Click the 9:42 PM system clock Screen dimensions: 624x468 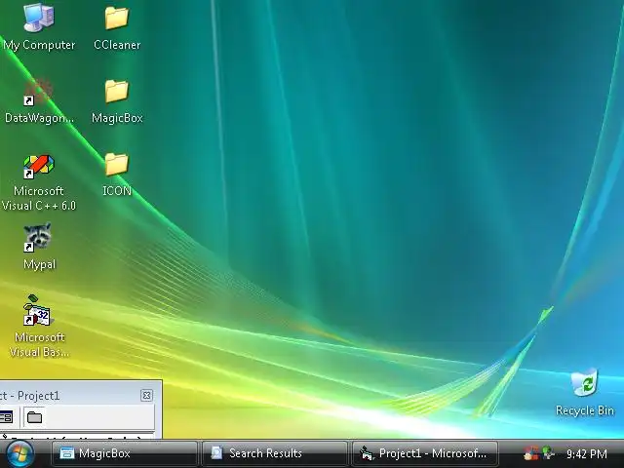(x=587, y=454)
